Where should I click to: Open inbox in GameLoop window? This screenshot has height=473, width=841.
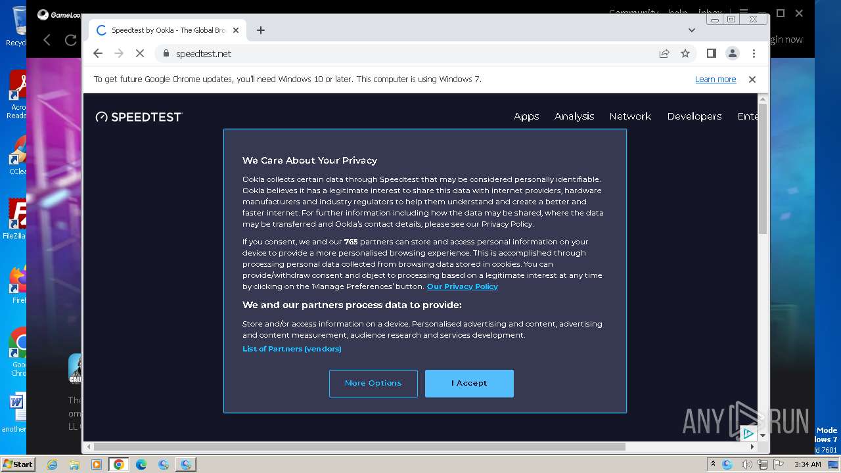(x=710, y=12)
